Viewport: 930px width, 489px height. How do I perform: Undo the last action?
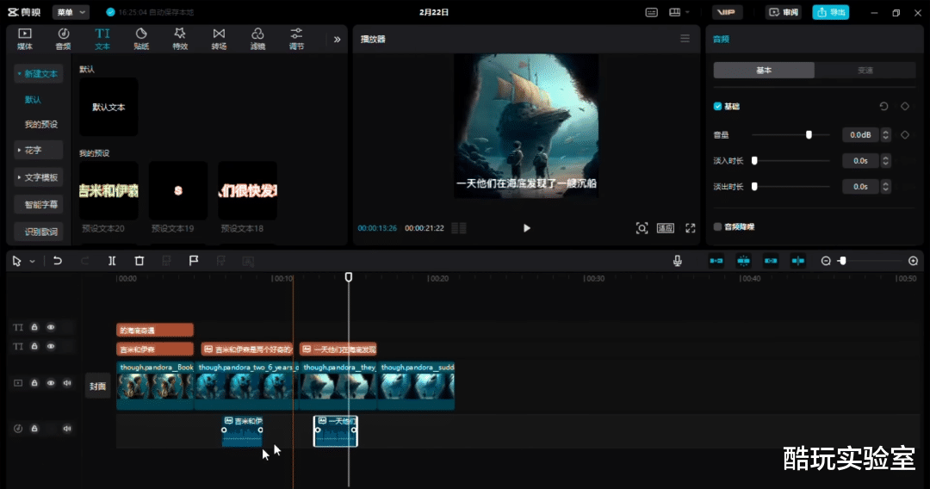click(x=58, y=261)
